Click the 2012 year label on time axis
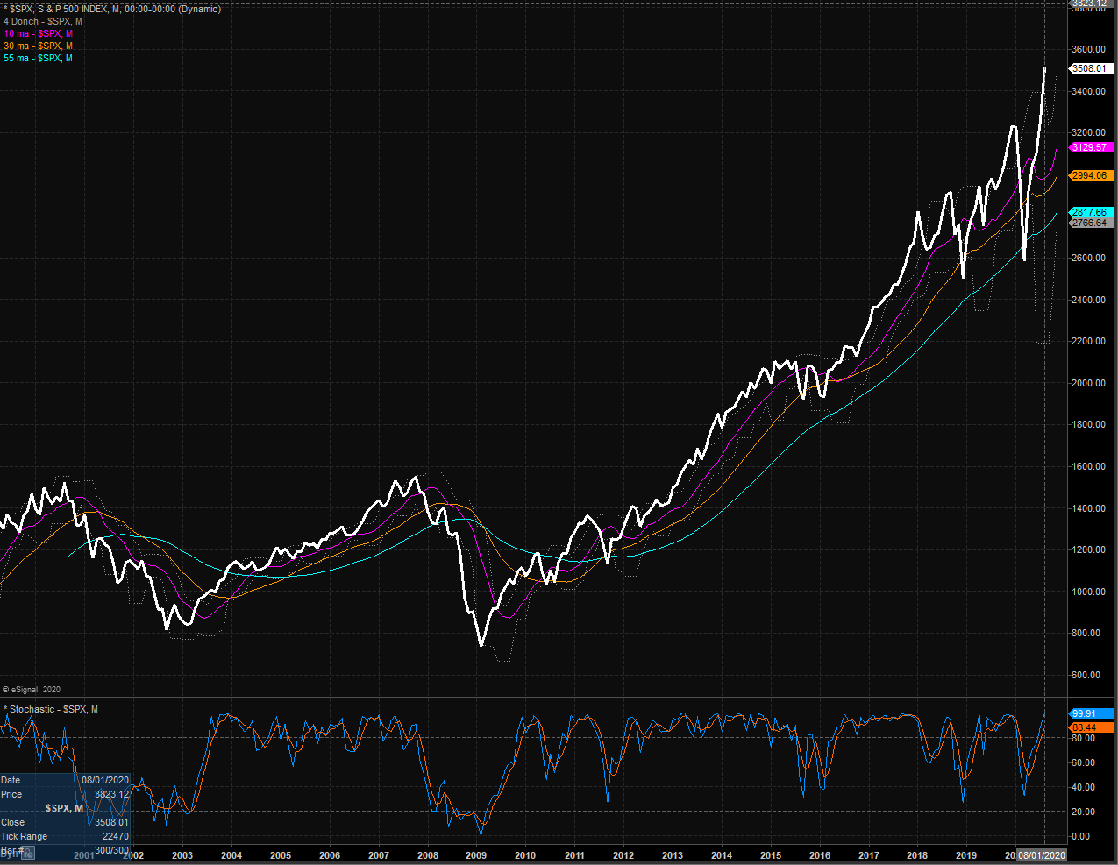The height and width of the screenshot is (865, 1118). [623, 855]
